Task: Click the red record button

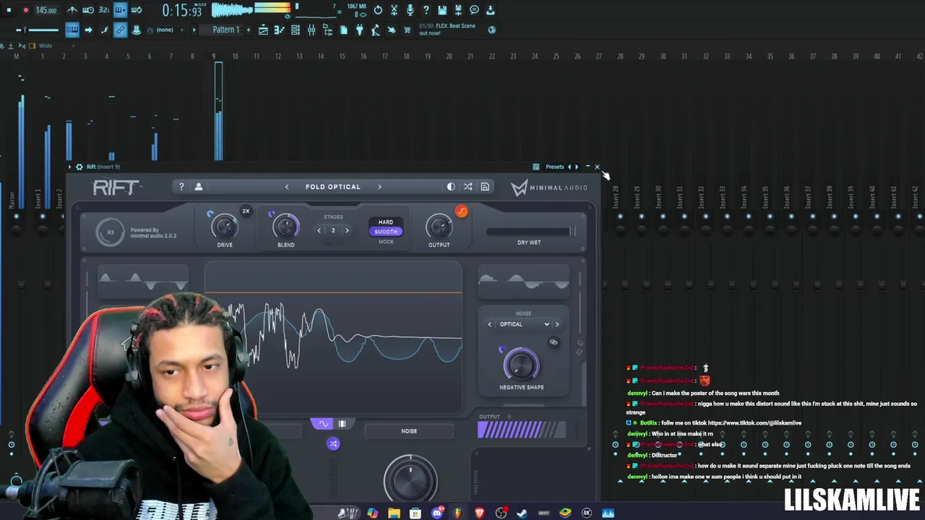Action: (x=26, y=10)
